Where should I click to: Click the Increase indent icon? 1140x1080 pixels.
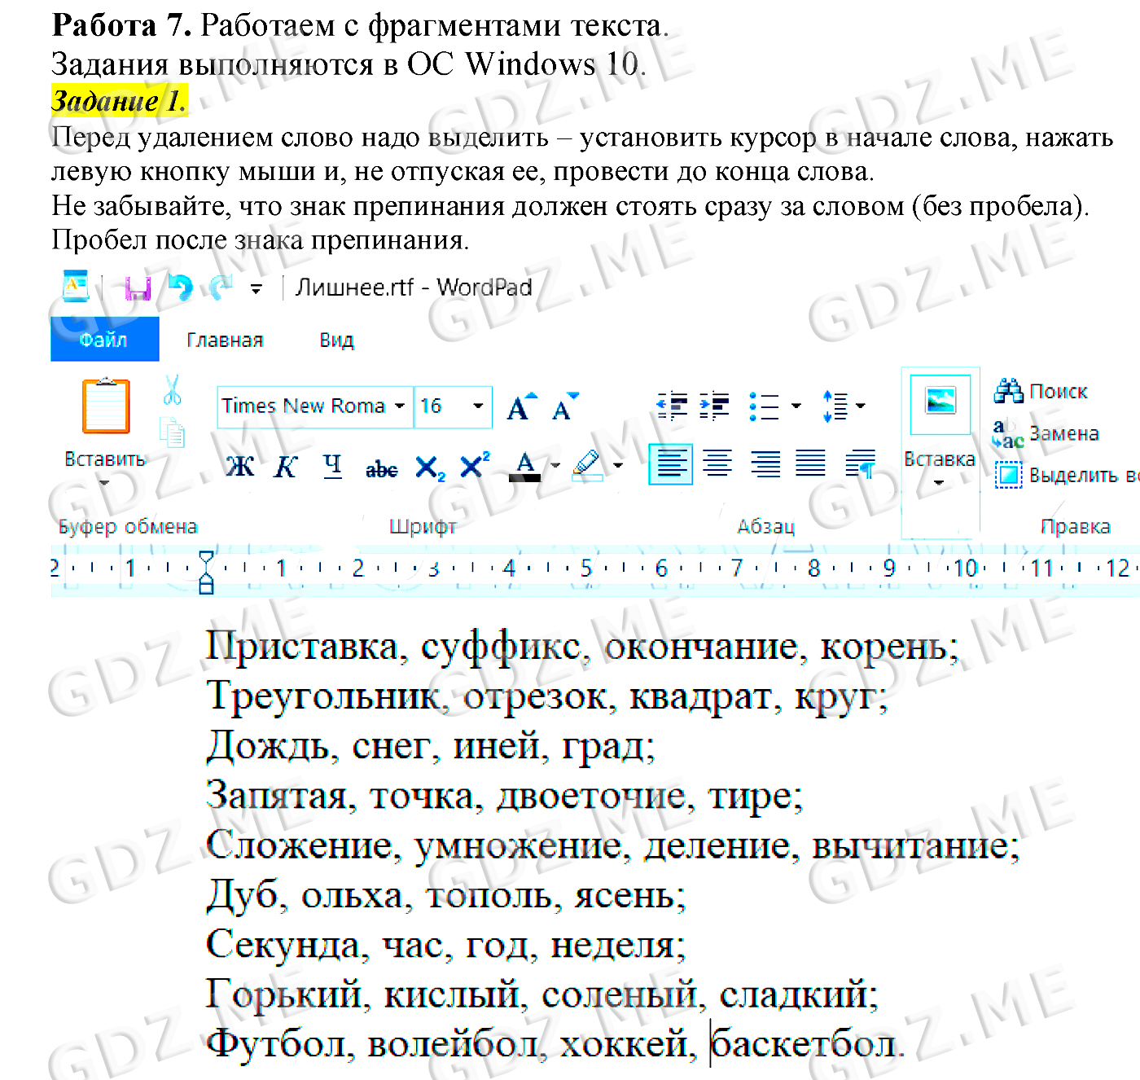(714, 406)
